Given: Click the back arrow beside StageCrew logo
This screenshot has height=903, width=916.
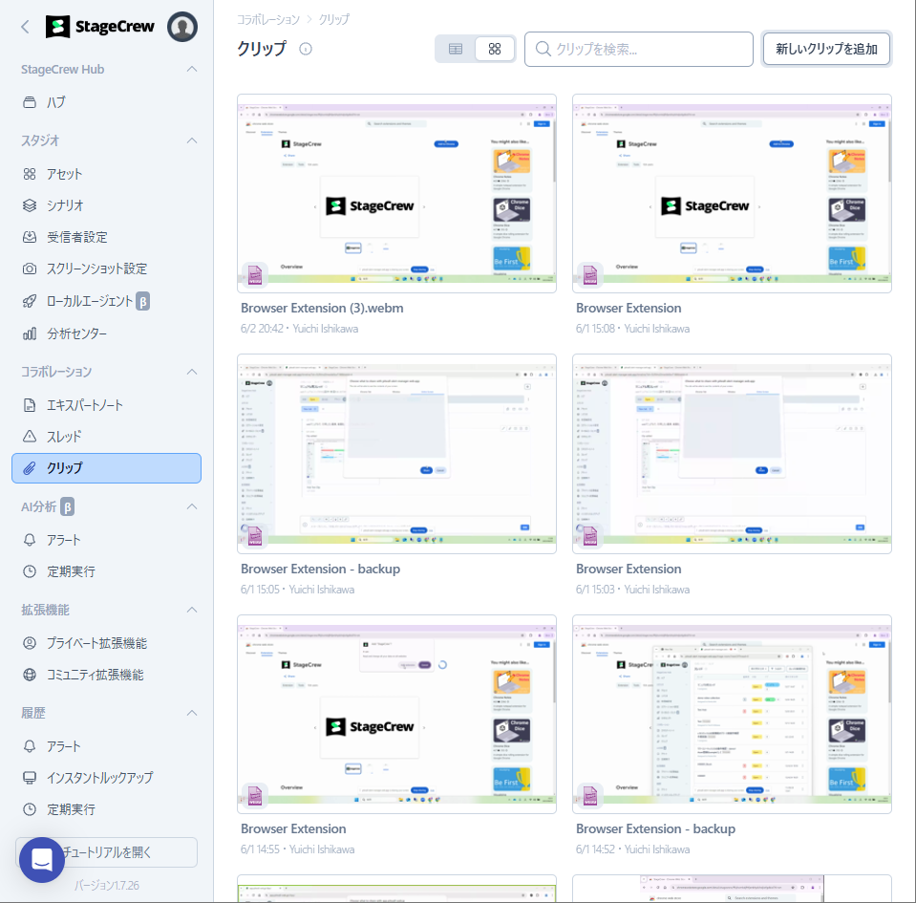Looking at the screenshot, I should tap(26, 27).
